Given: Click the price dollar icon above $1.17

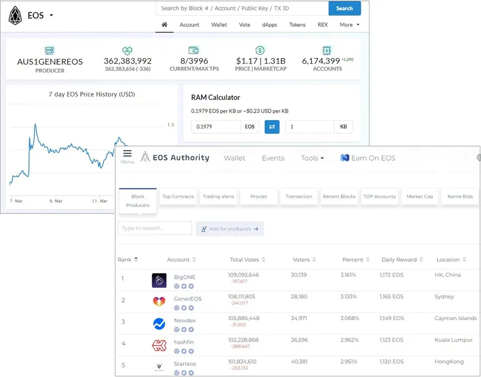Looking at the screenshot, I should [260, 50].
